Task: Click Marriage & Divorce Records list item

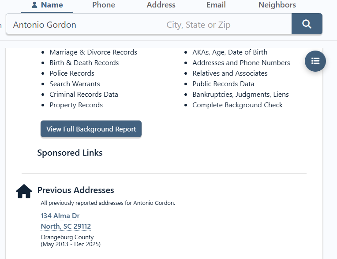Action: (x=93, y=52)
